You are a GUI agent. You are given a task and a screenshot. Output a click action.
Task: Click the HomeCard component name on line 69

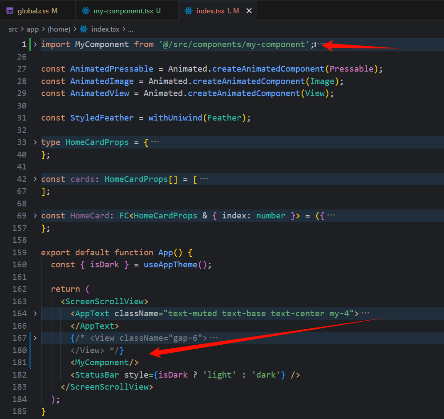(90, 216)
